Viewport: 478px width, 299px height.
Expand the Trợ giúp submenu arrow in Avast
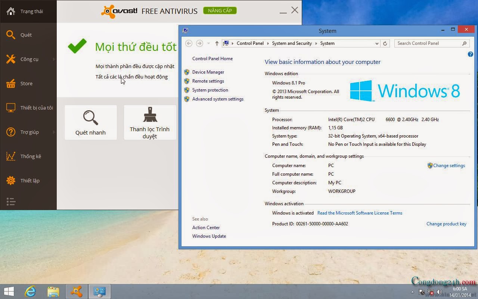(x=54, y=132)
